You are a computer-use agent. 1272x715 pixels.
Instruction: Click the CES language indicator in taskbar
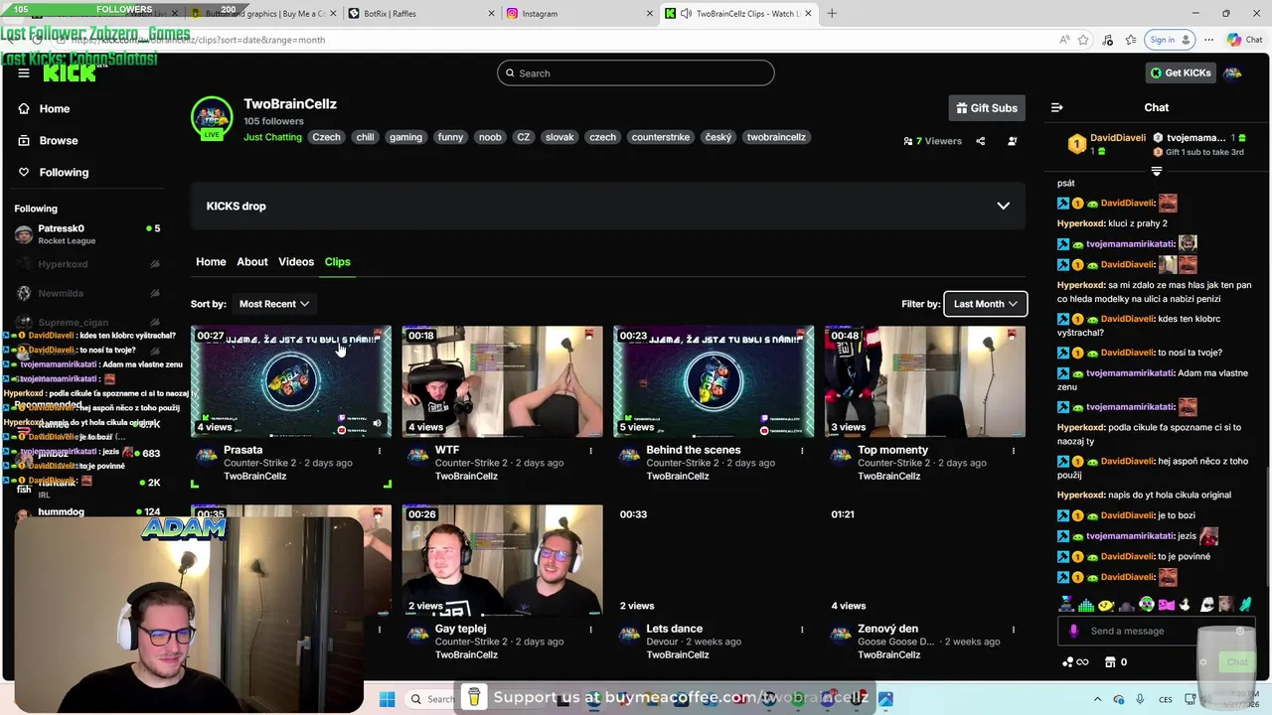pyautogui.click(x=1166, y=699)
